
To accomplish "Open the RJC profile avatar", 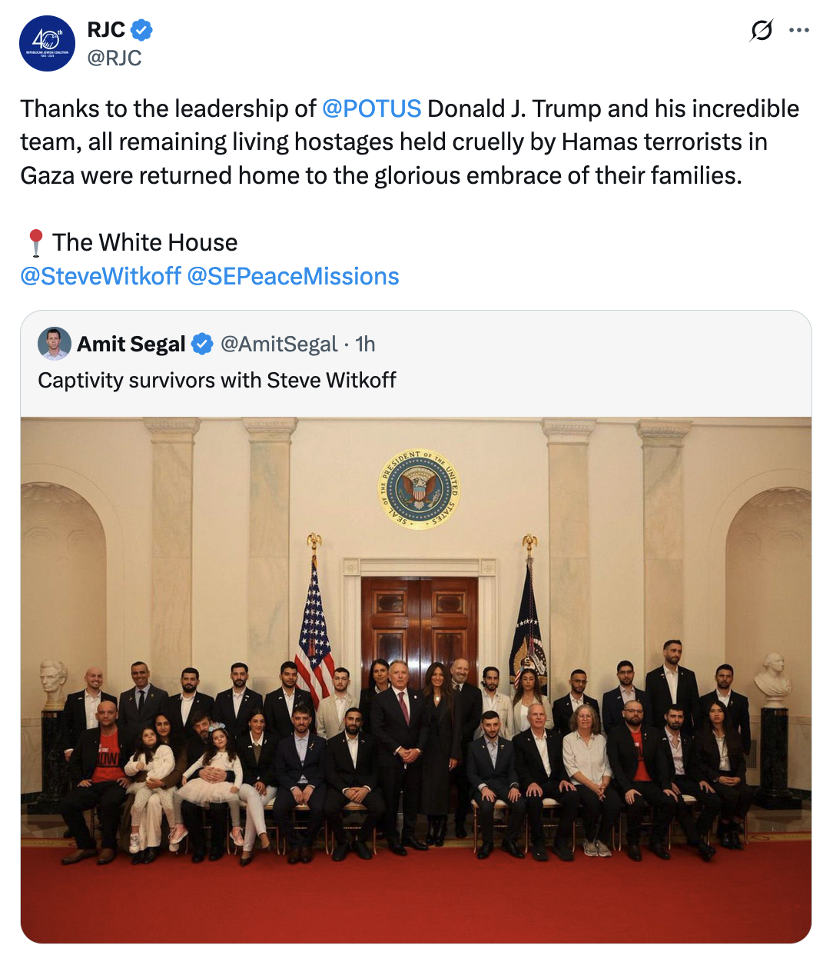I will click(47, 44).
